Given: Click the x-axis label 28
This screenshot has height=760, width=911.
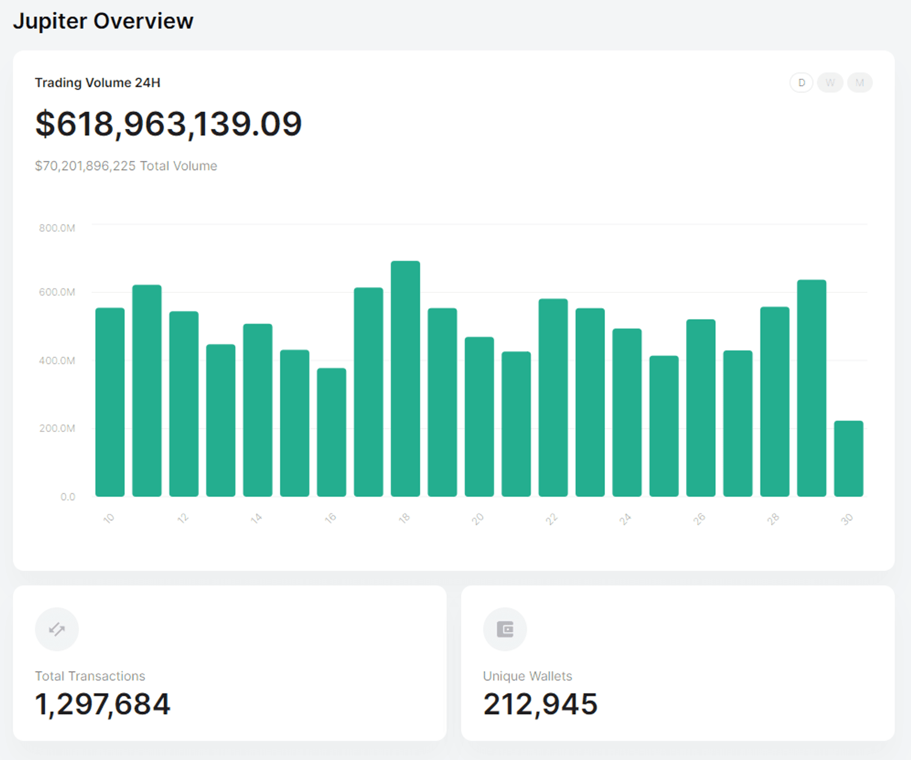Looking at the screenshot, I should (x=773, y=519).
